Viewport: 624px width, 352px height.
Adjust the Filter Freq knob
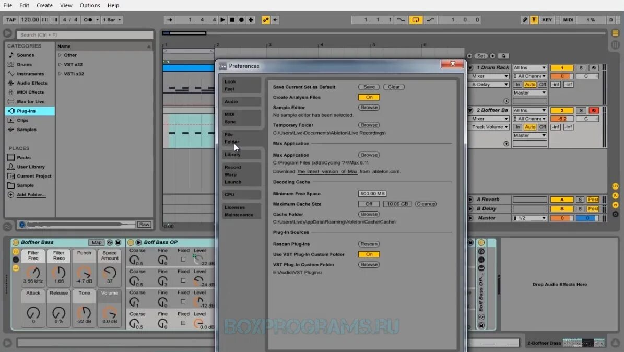tap(33, 273)
